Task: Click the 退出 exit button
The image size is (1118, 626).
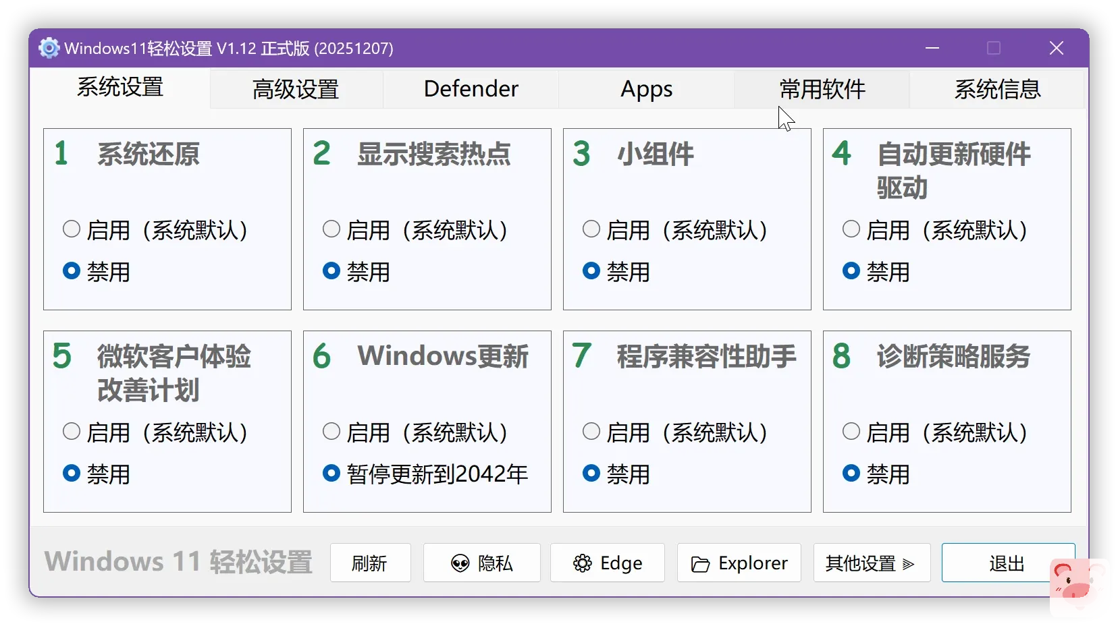Action: click(x=1006, y=563)
